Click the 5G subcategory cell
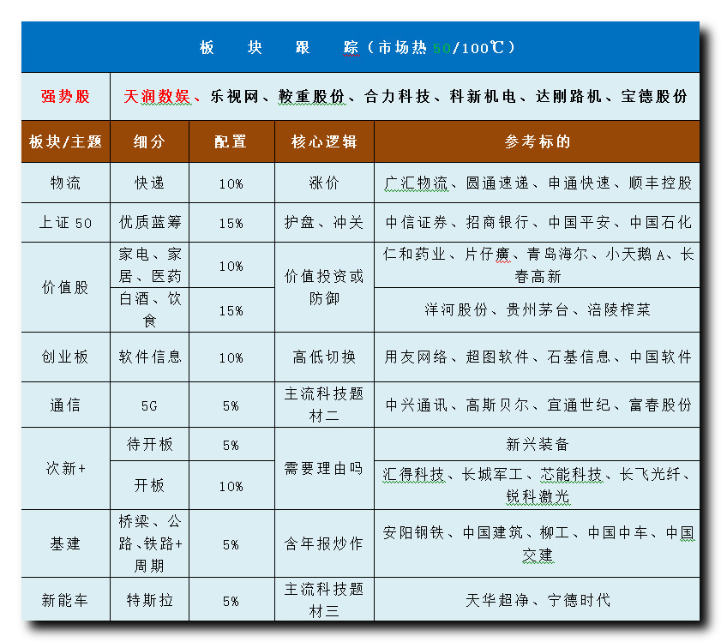721x642 pixels. click(149, 405)
